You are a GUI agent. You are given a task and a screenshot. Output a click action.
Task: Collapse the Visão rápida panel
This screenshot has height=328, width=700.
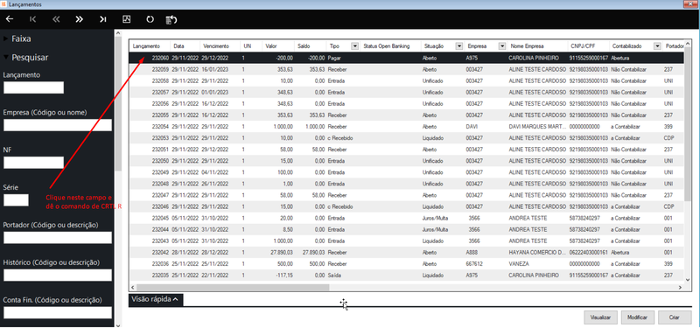[x=156, y=299]
